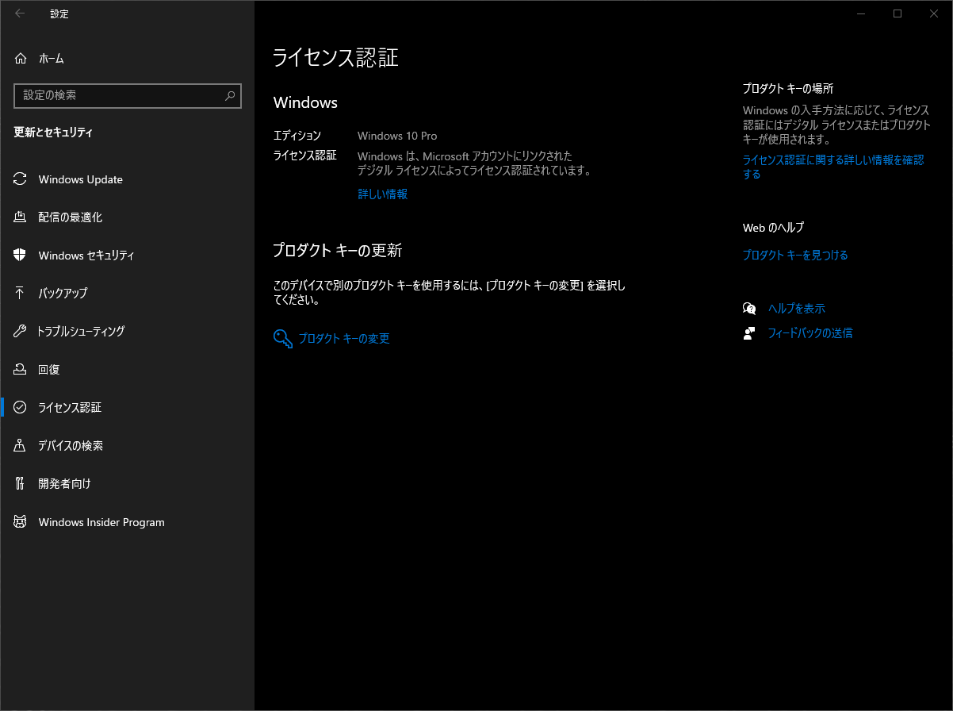Open Windows セキュリティ settings
This screenshot has height=711, width=953.
87,256
